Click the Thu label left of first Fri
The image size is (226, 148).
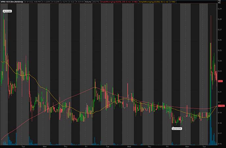click(65, 146)
